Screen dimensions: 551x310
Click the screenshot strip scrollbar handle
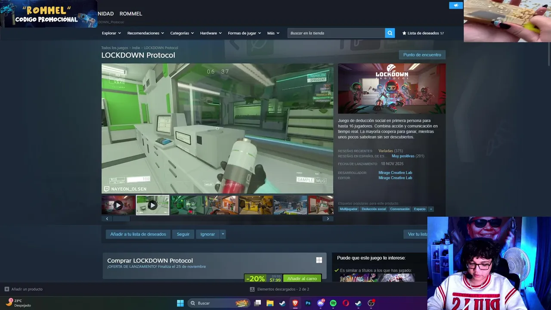(x=121, y=219)
